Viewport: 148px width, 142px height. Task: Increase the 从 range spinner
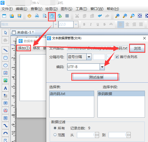point(97,134)
